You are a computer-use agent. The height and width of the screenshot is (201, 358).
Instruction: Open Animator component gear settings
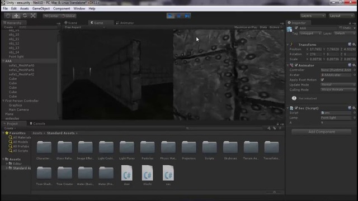[354, 65]
